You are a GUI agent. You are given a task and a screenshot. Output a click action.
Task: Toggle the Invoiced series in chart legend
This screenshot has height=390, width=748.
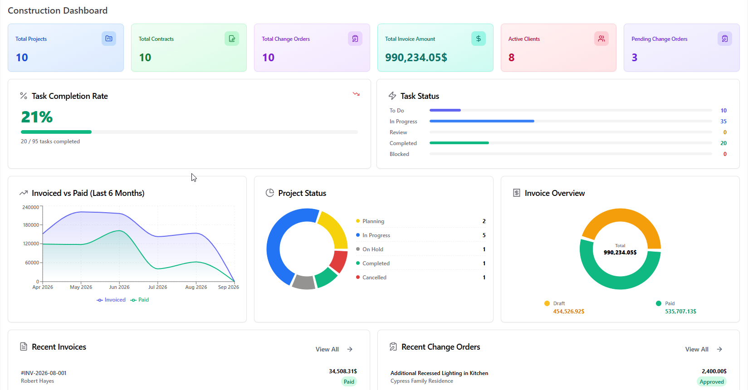pyautogui.click(x=111, y=300)
